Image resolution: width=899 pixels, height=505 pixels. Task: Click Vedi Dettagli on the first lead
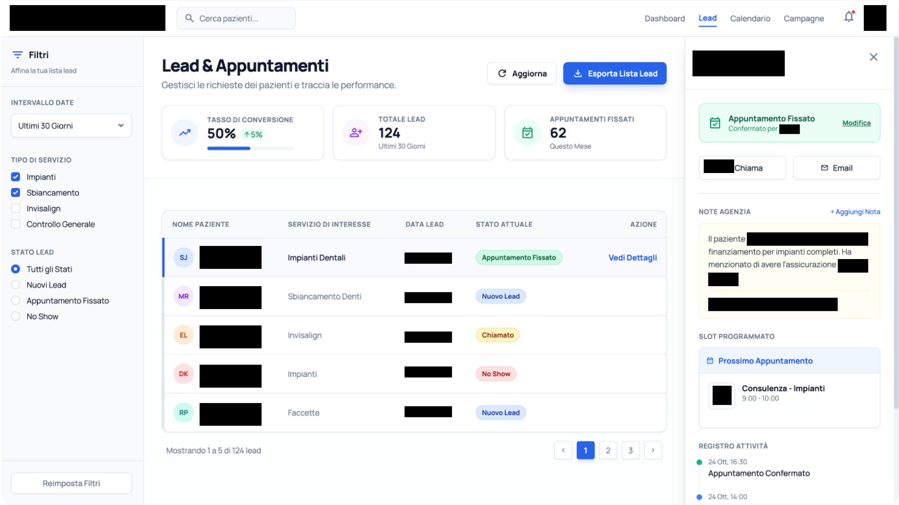tap(632, 257)
